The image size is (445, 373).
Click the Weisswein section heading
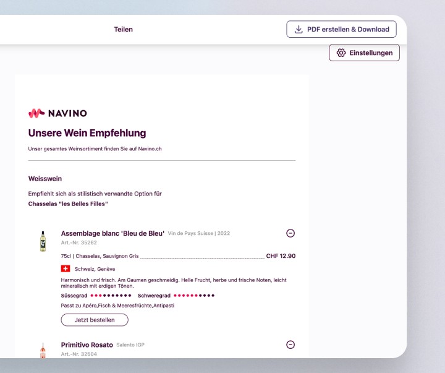click(x=45, y=179)
